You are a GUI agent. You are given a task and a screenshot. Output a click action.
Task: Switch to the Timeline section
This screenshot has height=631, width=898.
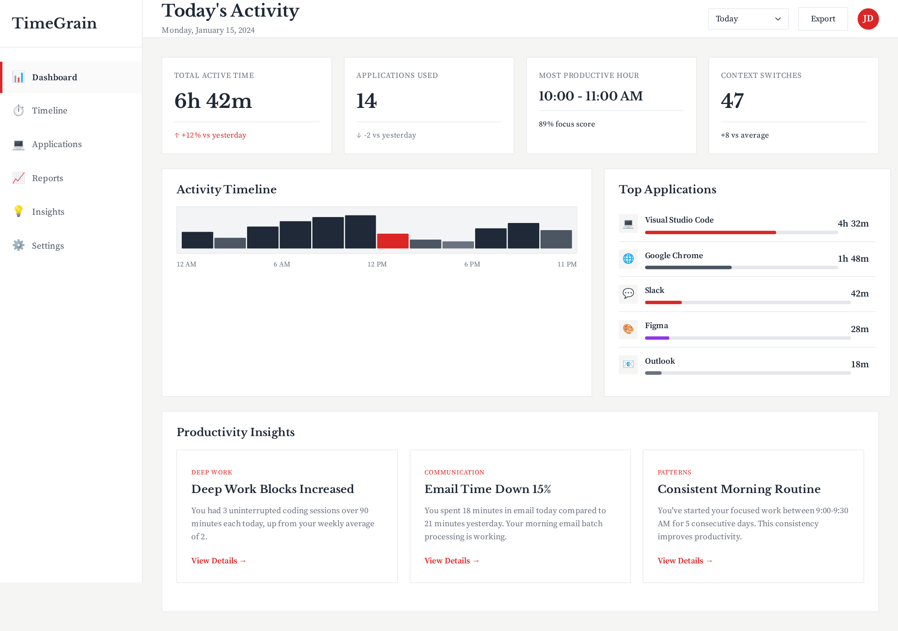(x=49, y=110)
